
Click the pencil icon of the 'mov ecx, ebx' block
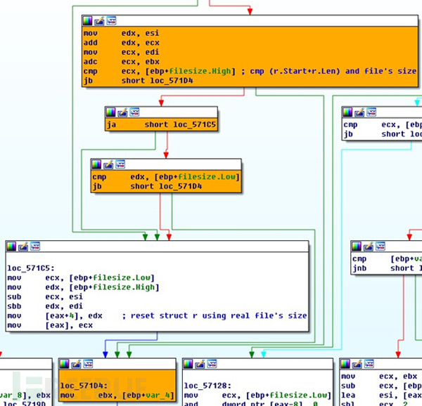click(357, 364)
